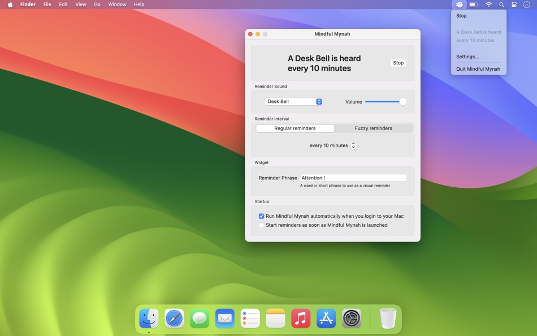Open Control Center icon in menu bar

(514, 5)
